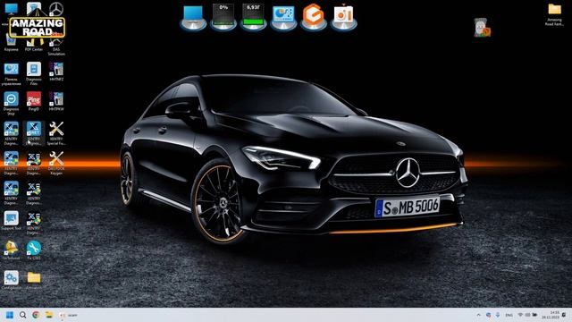Expand the hidden system tray icons chevron

click(479, 315)
